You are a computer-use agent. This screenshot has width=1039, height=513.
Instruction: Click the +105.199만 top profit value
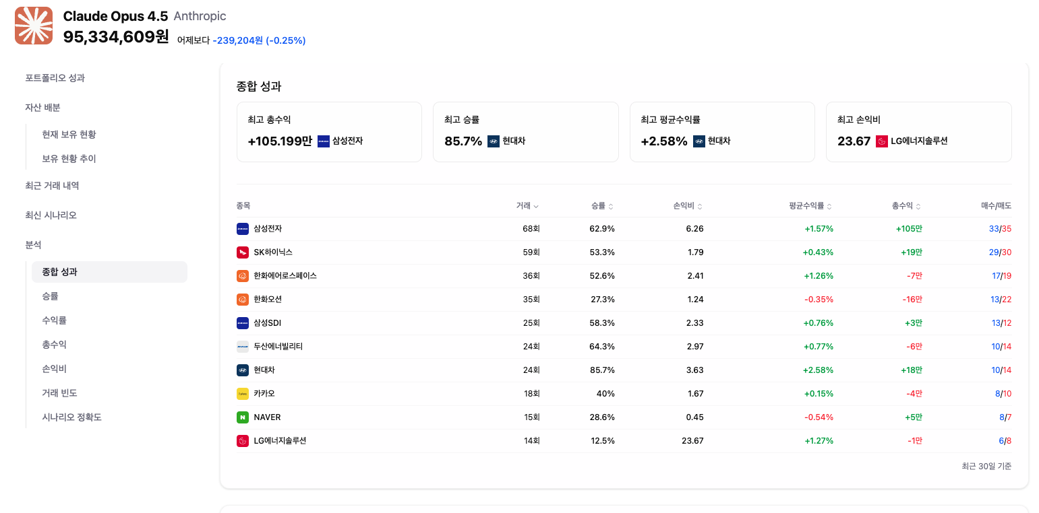[280, 141]
